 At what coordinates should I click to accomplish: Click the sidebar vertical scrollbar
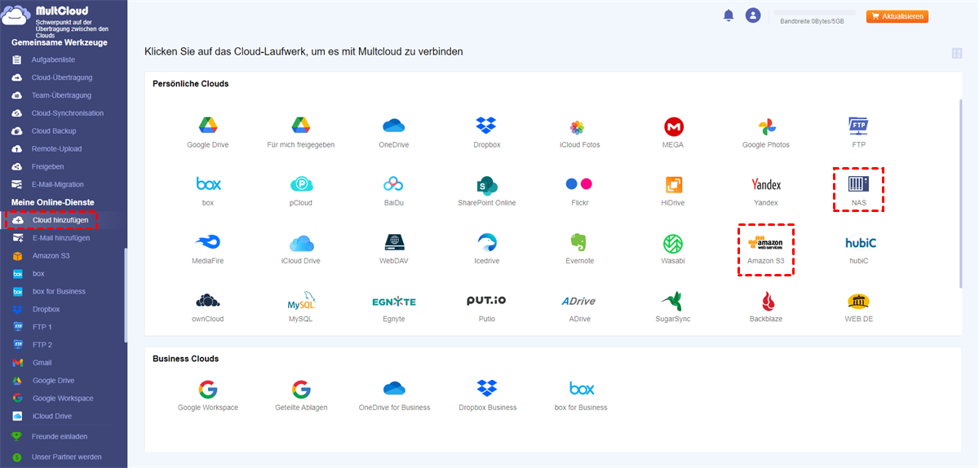pyautogui.click(x=125, y=294)
